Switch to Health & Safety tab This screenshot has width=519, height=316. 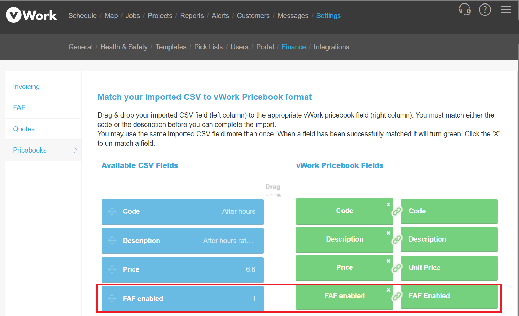pos(124,47)
